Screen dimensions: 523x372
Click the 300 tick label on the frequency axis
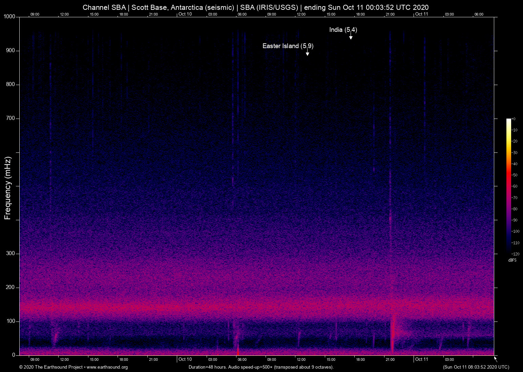click(11, 253)
